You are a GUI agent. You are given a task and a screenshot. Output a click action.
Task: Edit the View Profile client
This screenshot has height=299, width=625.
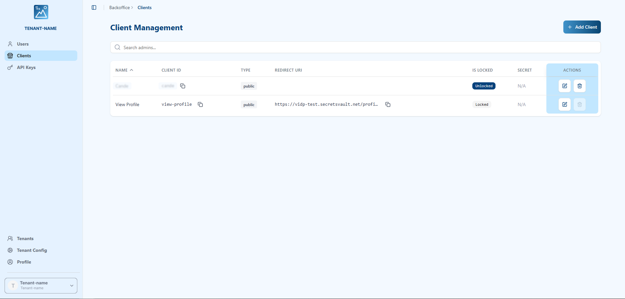point(565,104)
